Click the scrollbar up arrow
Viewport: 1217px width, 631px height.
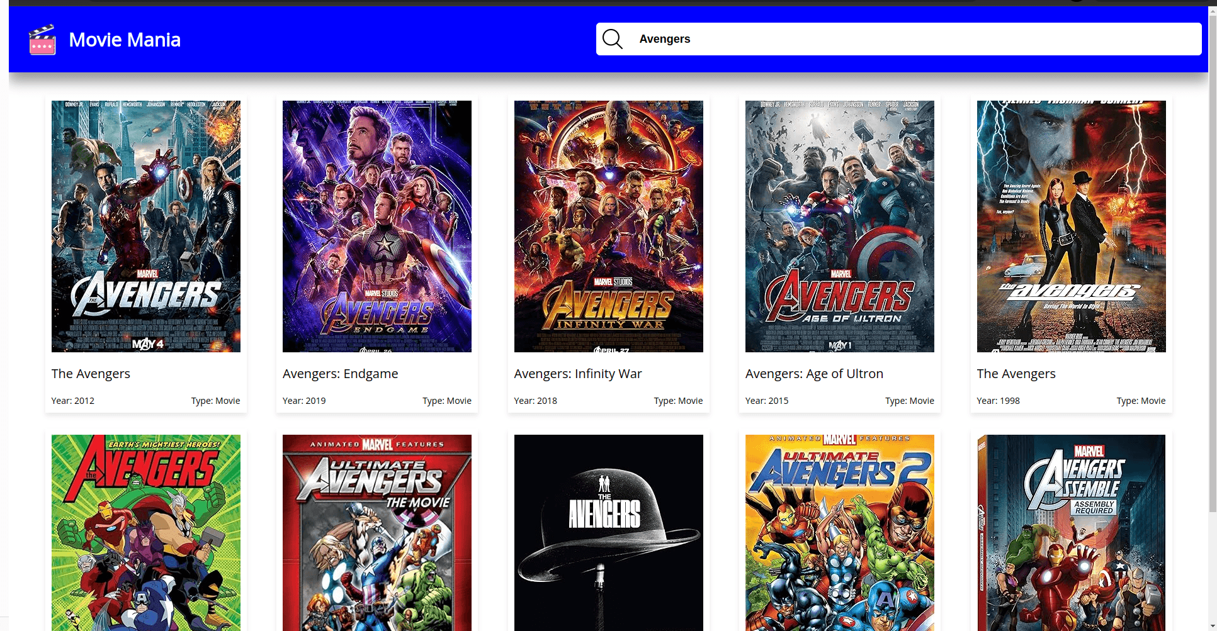pyautogui.click(x=1213, y=9)
